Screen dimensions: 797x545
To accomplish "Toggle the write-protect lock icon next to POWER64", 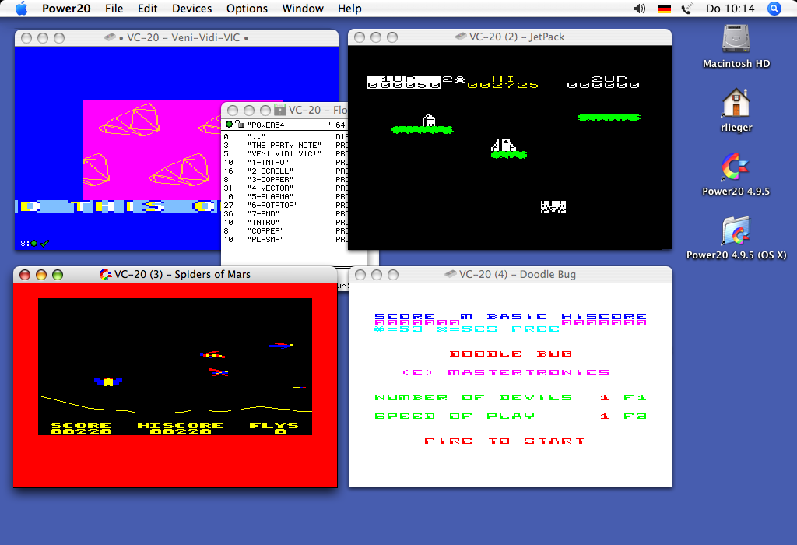I will pyautogui.click(x=240, y=125).
